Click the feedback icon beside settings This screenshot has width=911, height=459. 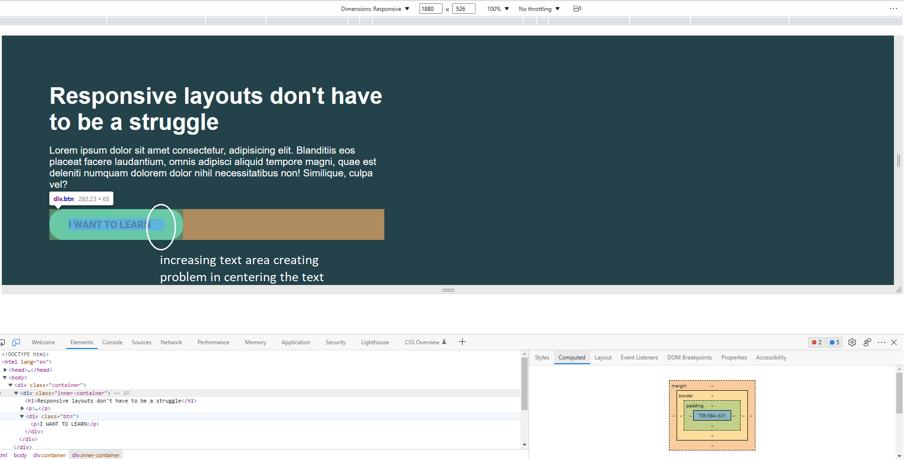(867, 342)
